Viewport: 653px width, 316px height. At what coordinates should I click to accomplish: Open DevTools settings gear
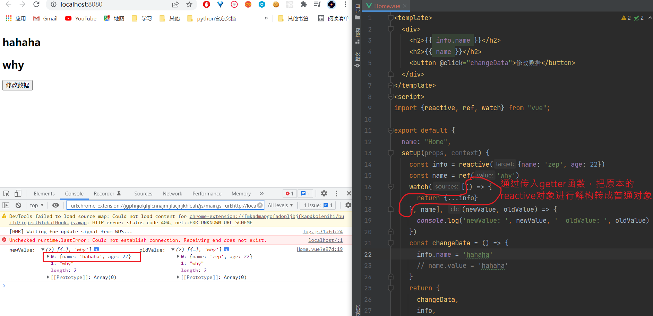click(324, 193)
